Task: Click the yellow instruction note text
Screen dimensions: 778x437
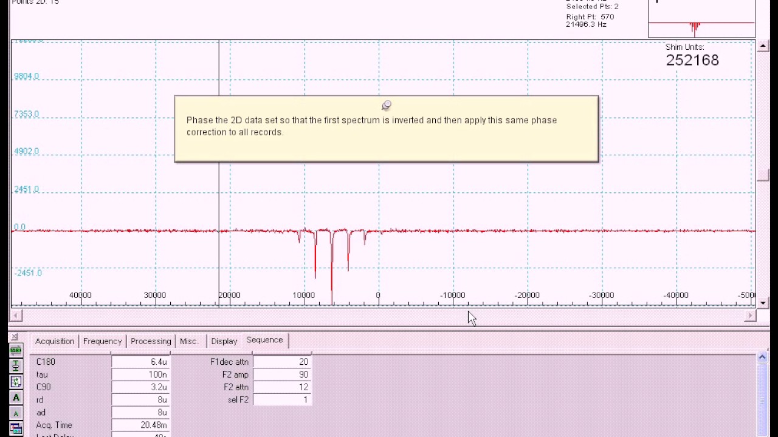Action: tap(371, 126)
